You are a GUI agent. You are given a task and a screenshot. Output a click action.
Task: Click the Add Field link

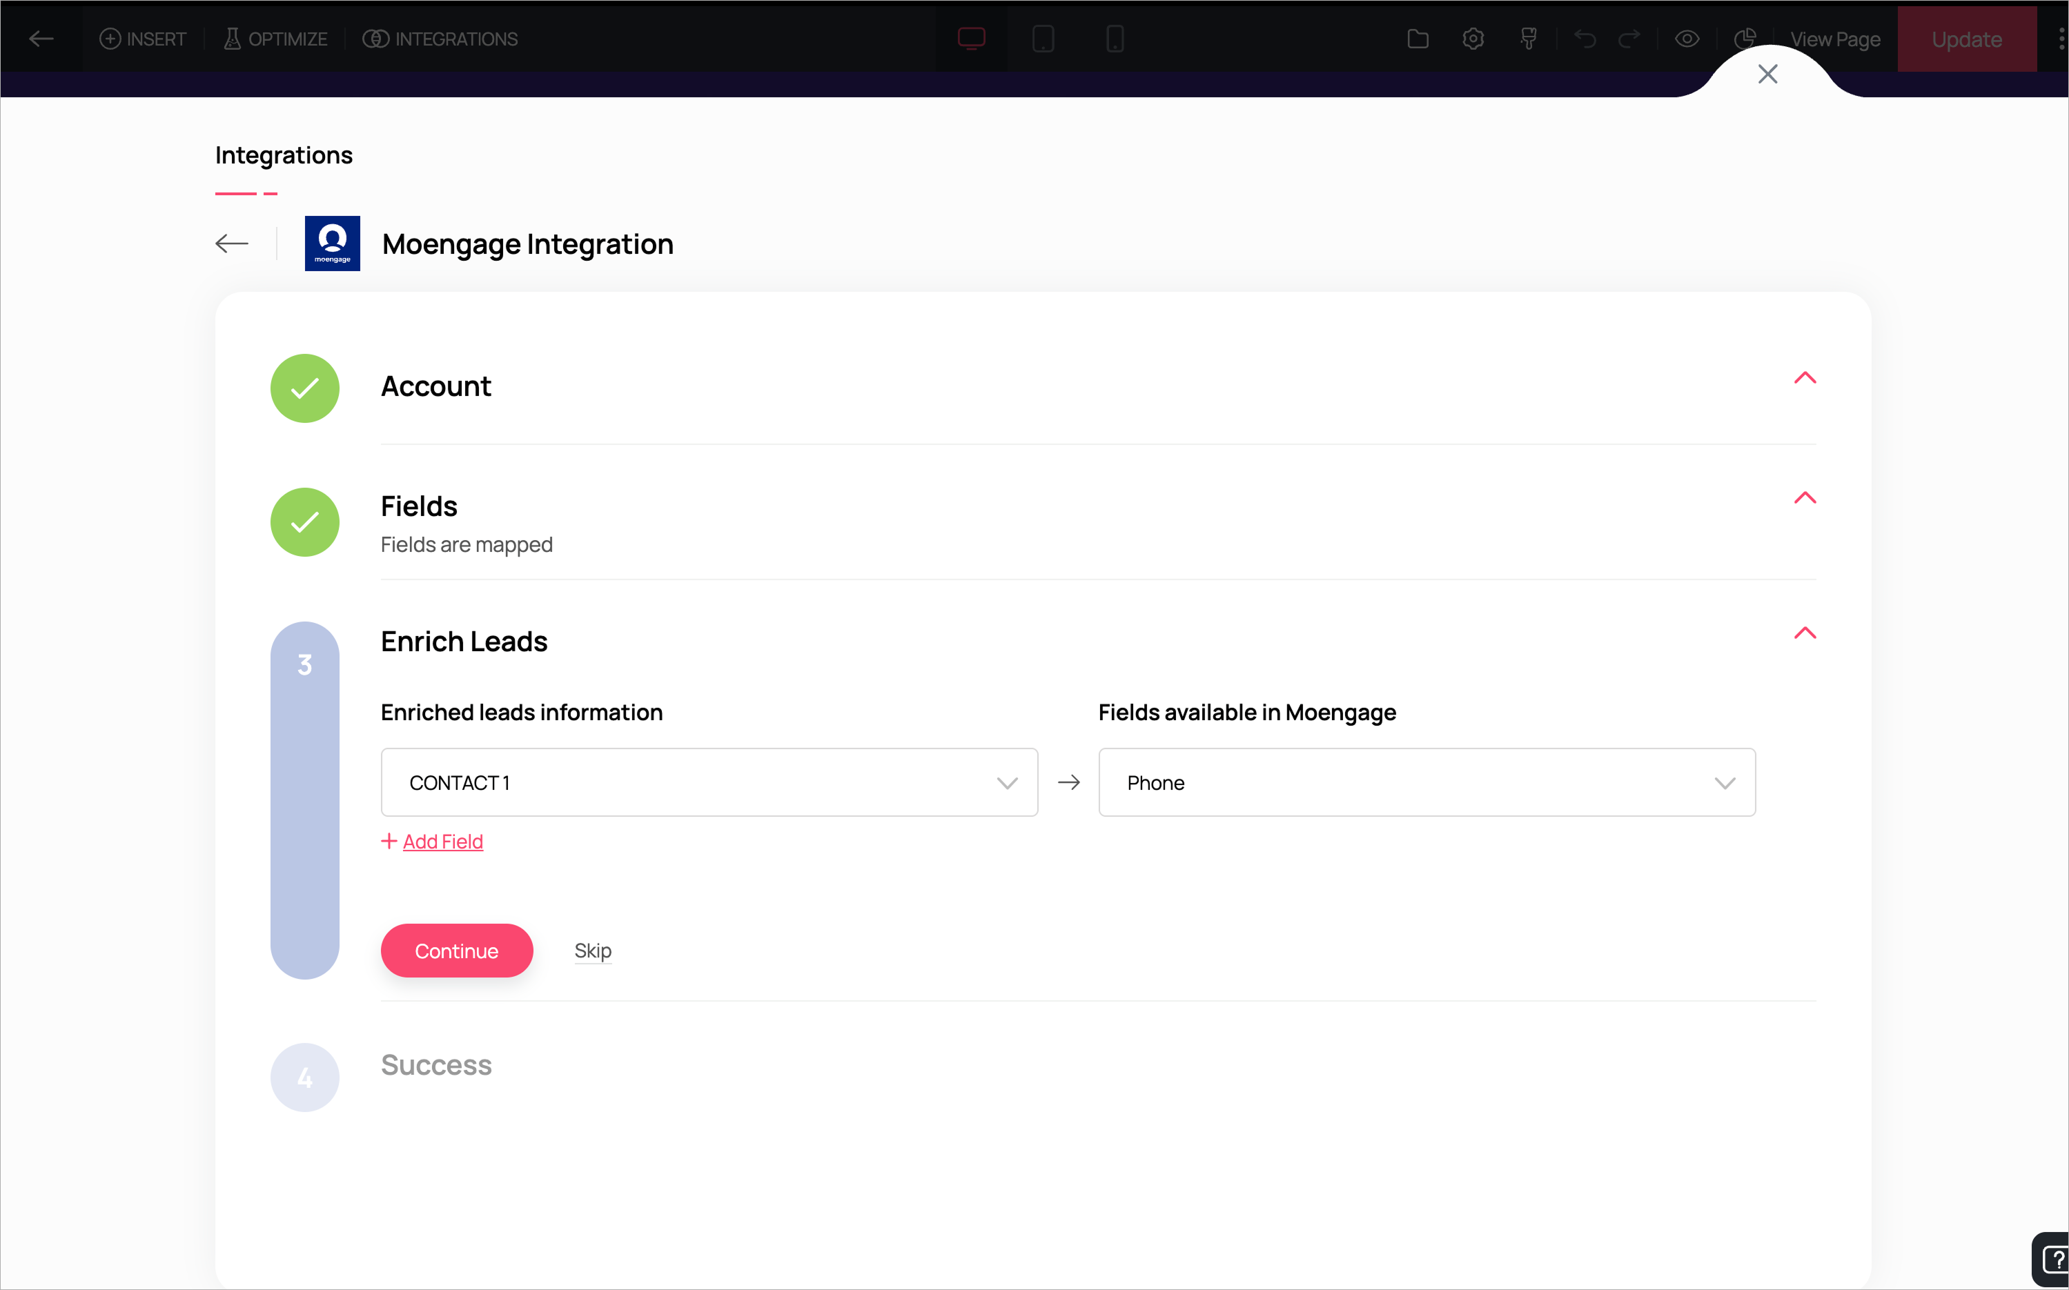click(442, 841)
